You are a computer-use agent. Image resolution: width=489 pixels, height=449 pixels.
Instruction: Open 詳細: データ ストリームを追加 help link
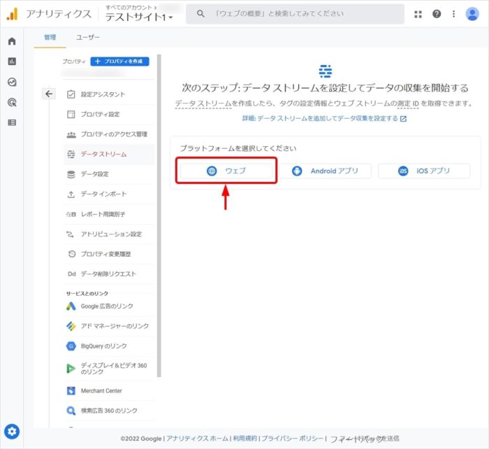pyautogui.click(x=324, y=118)
